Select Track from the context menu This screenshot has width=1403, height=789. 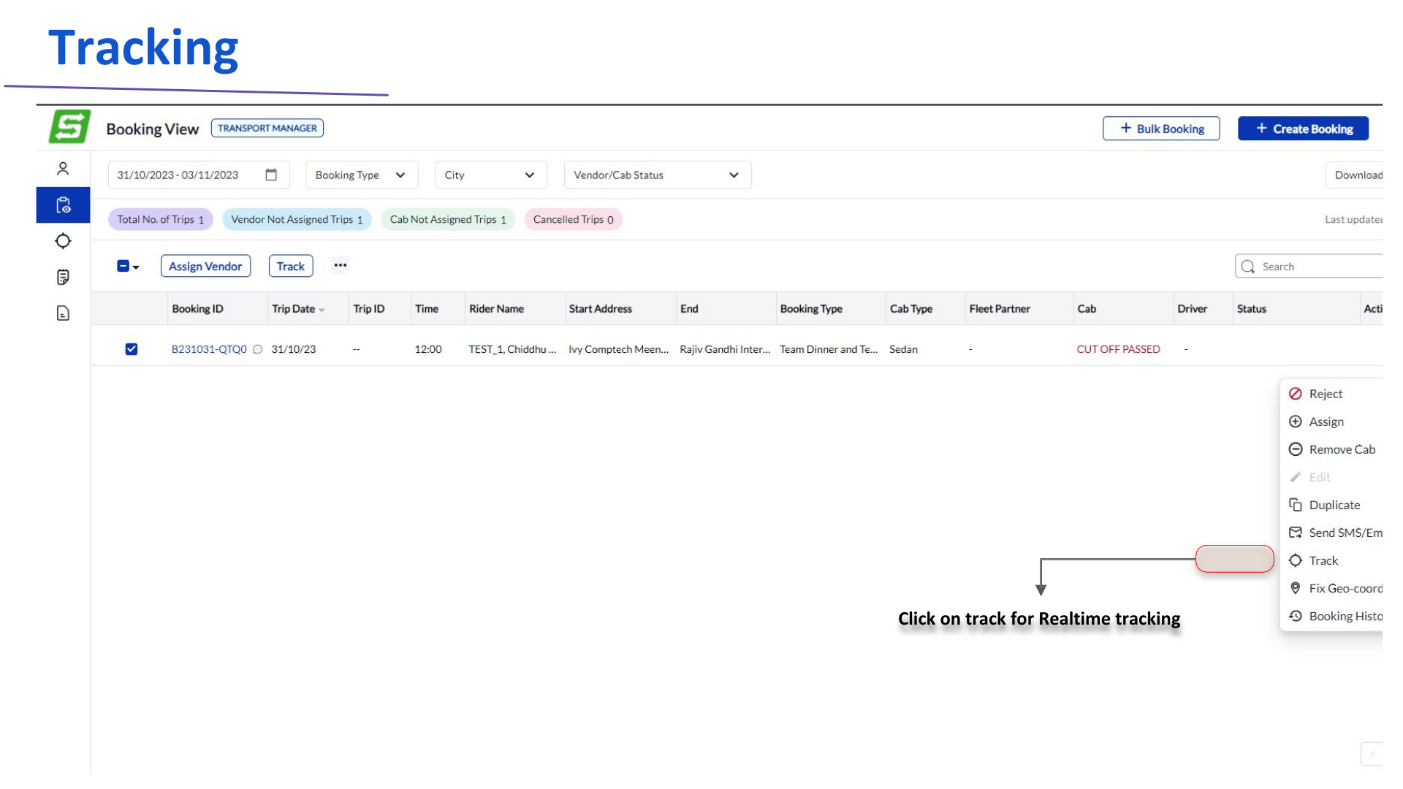[x=1323, y=560]
